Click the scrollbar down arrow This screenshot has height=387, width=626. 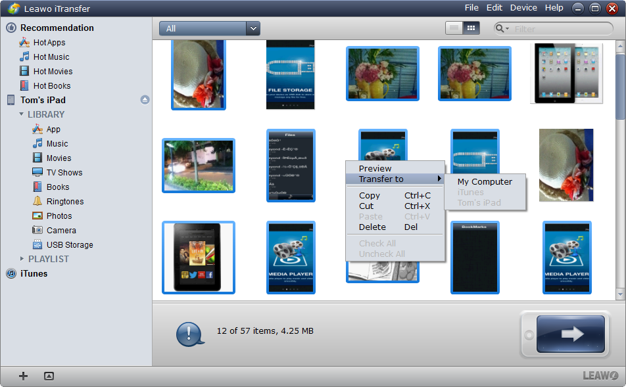(620, 294)
